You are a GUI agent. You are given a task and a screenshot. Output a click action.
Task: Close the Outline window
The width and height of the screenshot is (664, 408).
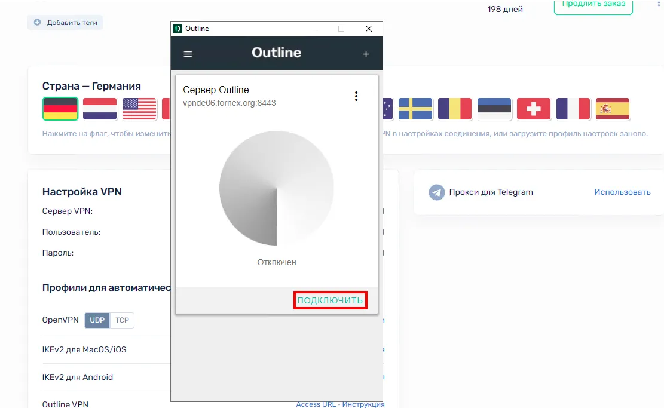pos(369,29)
